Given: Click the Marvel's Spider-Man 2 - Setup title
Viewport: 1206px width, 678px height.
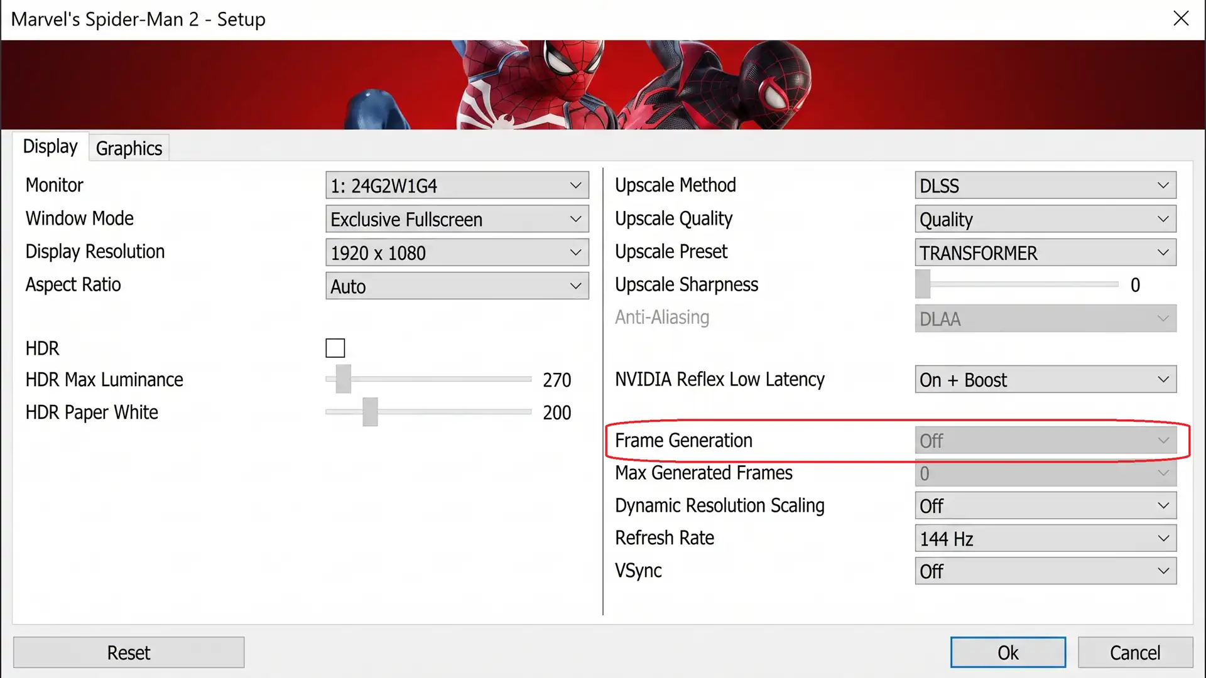Looking at the screenshot, I should 138,19.
